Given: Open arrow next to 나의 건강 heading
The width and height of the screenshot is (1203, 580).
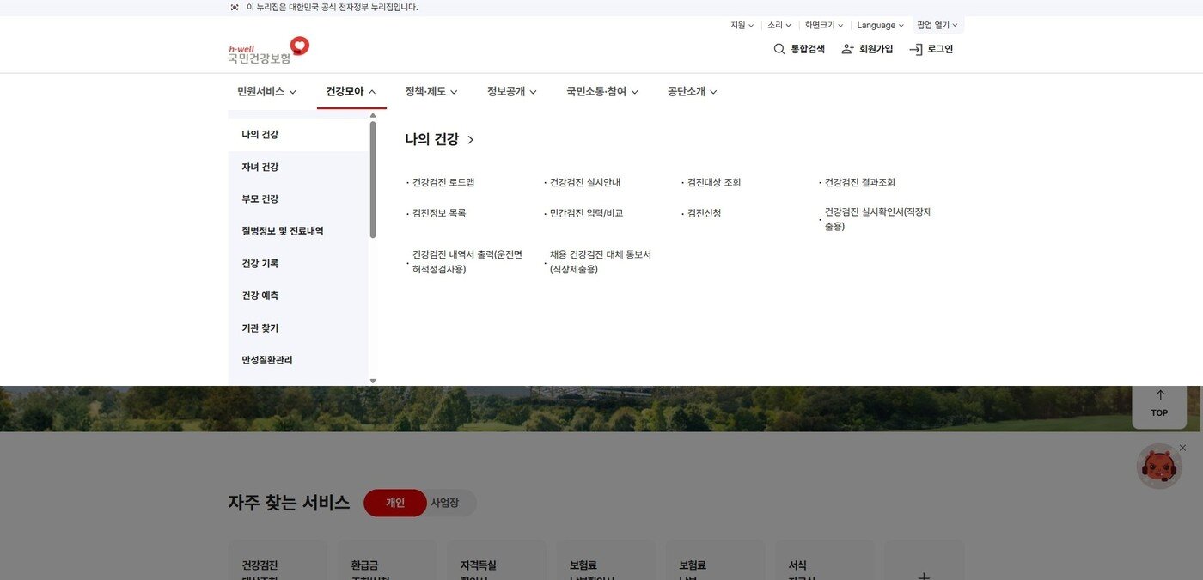Looking at the screenshot, I should [471, 139].
